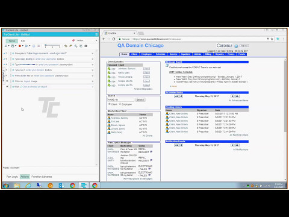Switch to Function Libraries tab
This screenshot has height=217, width=289.
(x=42, y=177)
